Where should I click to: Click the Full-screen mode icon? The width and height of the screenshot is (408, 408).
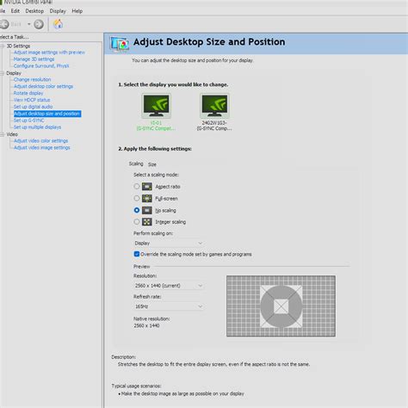147,198
